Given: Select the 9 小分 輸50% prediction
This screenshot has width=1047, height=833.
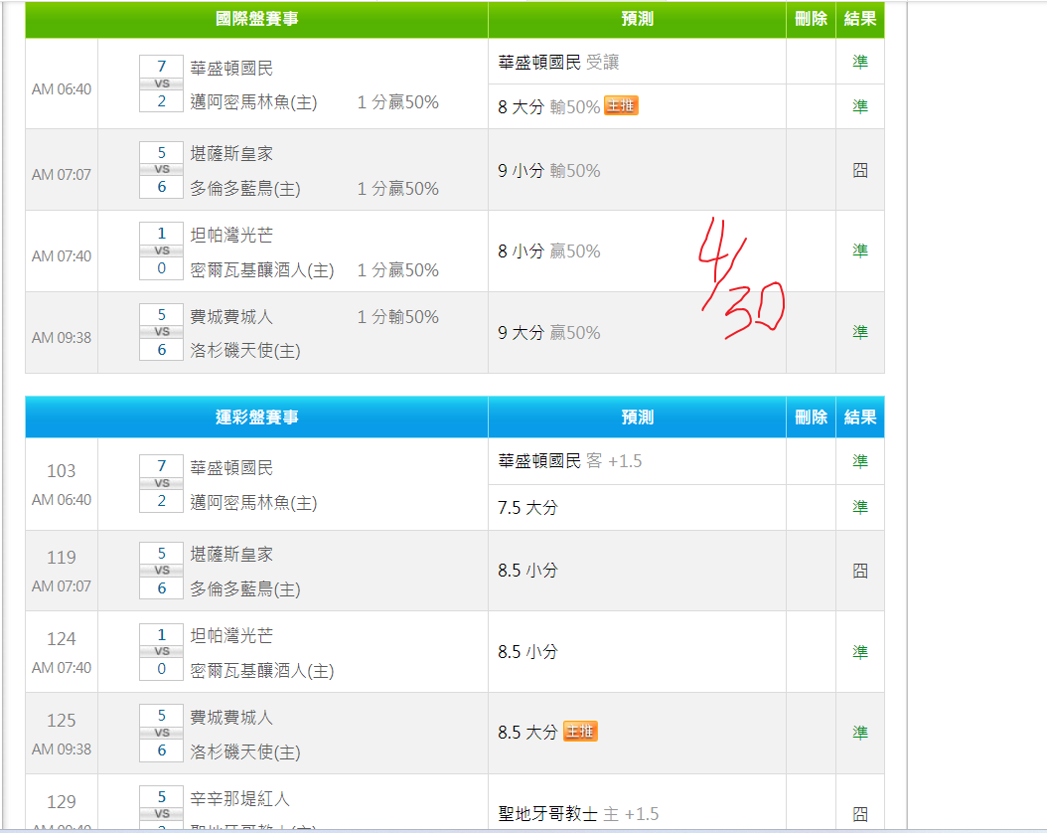Looking at the screenshot, I should point(549,171).
